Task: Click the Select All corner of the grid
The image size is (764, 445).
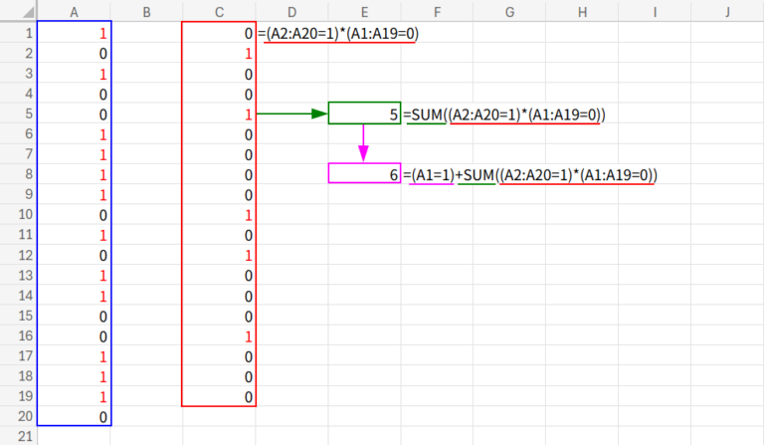Action: click(x=18, y=11)
